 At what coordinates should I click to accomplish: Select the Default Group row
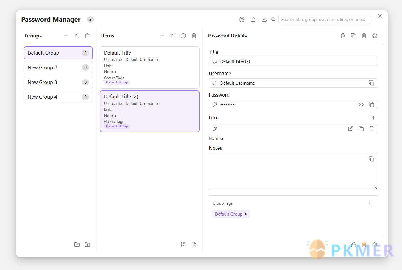click(58, 53)
